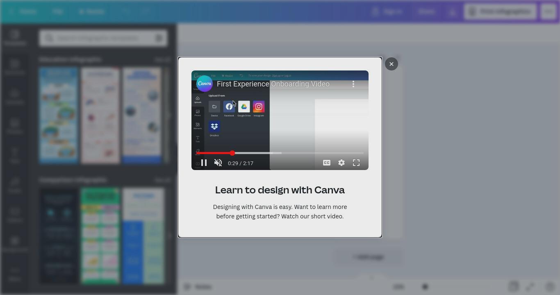Toggle the editor fullscreen expand icon
The width and height of the screenshot is (560, 295).
(530, 286)
